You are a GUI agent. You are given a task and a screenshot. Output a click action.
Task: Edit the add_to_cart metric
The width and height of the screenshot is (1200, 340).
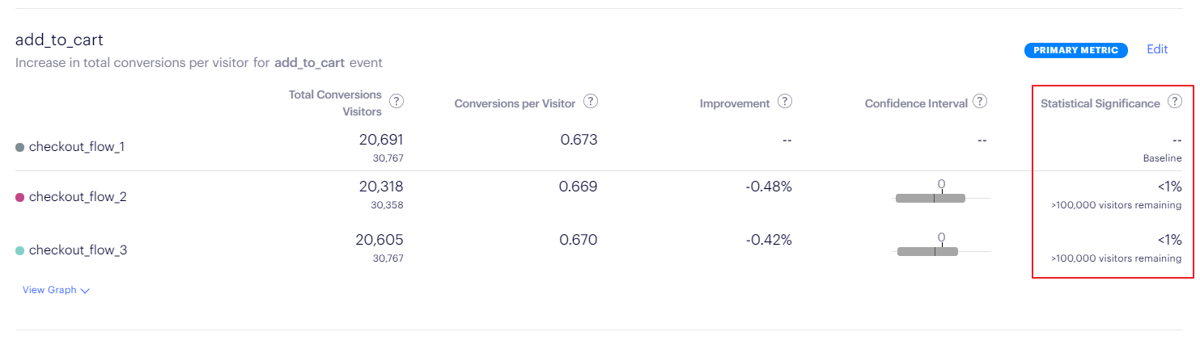(1157, 49)
